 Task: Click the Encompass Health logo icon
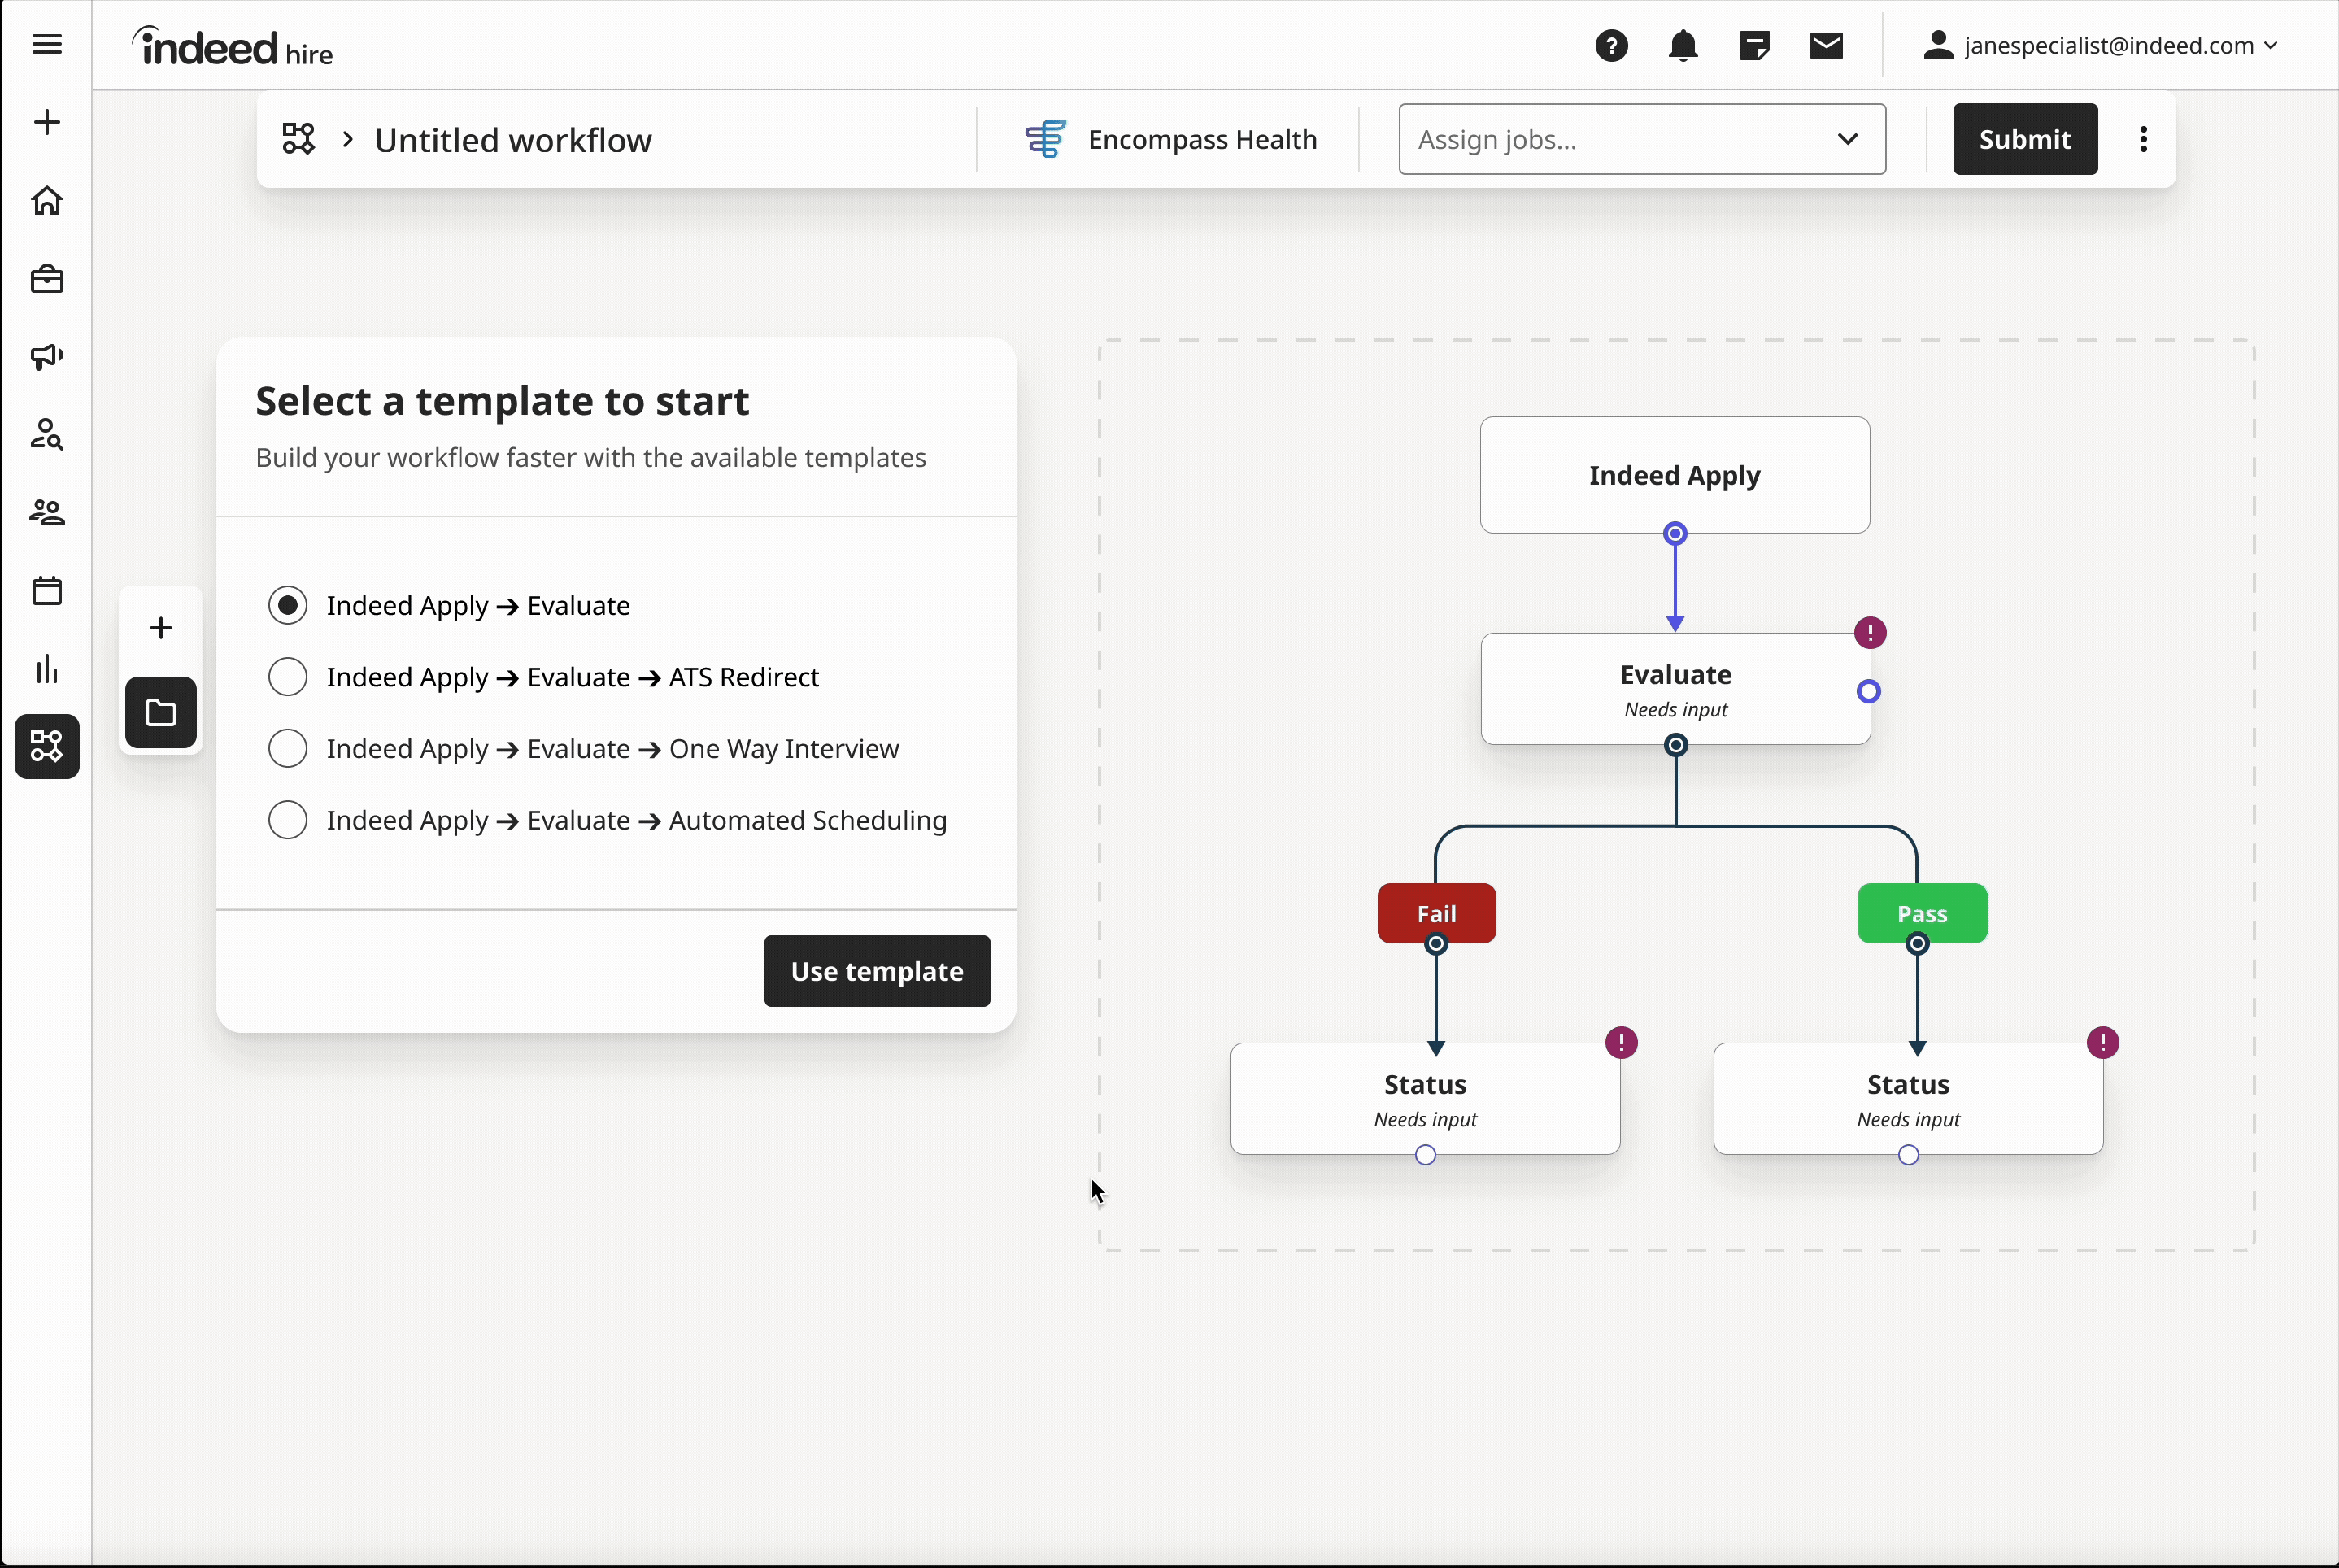point(1045,139)
